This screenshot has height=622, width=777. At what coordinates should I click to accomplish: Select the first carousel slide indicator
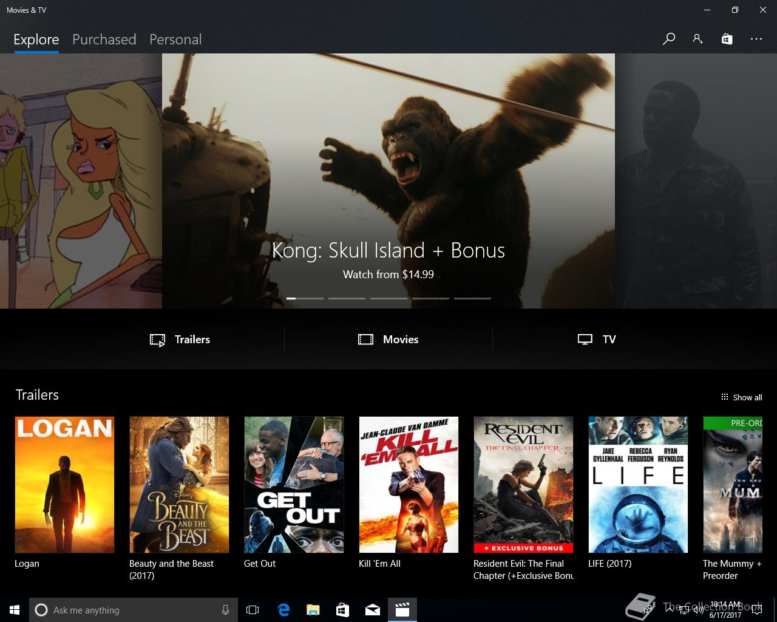305,298
